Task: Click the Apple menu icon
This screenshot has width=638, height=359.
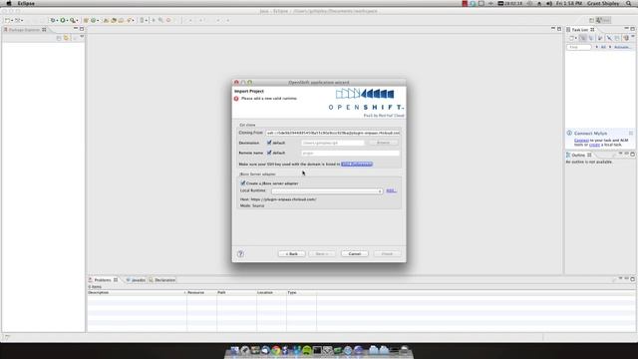Action: point(9,3)
